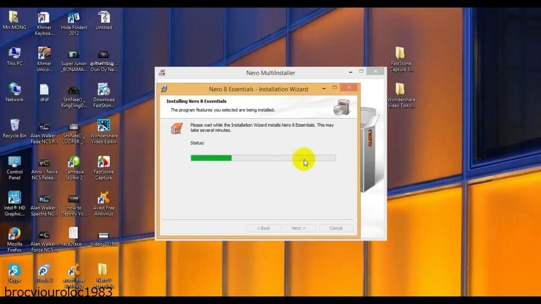Select SHINee LUCIFER video file
Screen dimensions: 541x304
[x=74, y=132]
